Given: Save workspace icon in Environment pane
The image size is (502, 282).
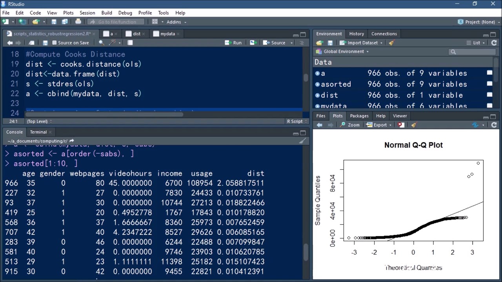Looking at the screenshot, I should point(330,43).
